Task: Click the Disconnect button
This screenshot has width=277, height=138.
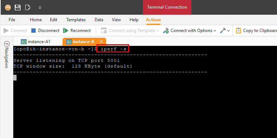Action: pyautogui.click(x=45, y=31)
